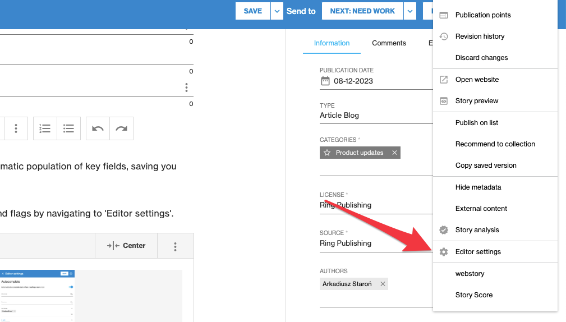Click the SAVE button
566x322 pixels.
252,11
